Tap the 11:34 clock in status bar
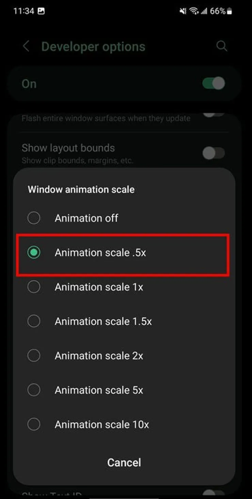 pyautogui.click(x=23, y=11)
